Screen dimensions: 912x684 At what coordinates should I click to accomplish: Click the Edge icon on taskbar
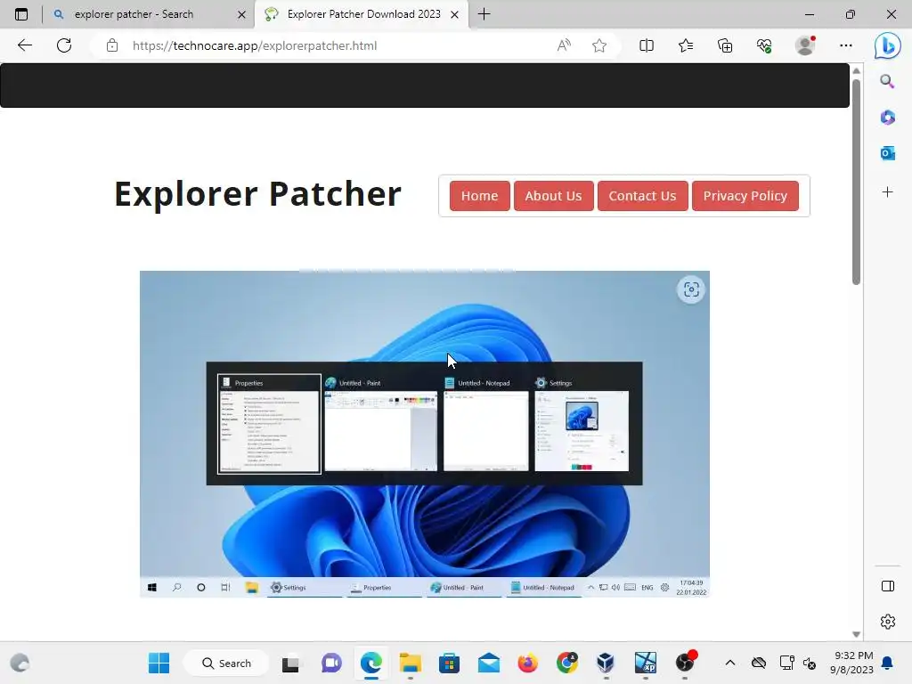click(x=371, y=663)
